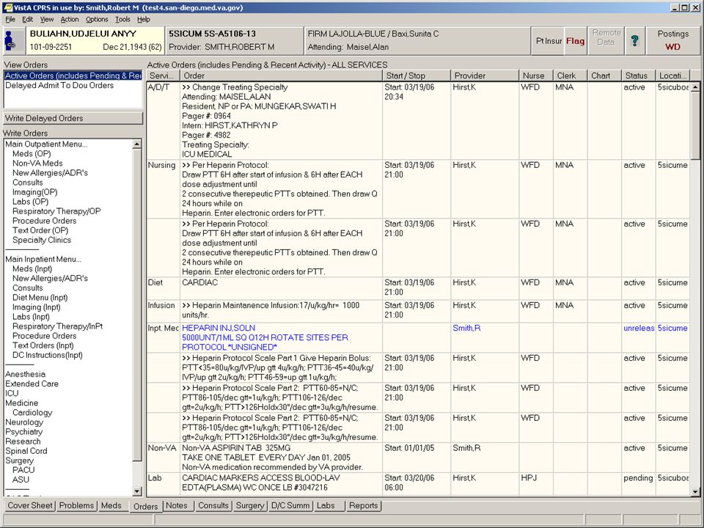
Task: Click the Status column header
Action: [x=638, y=76]
